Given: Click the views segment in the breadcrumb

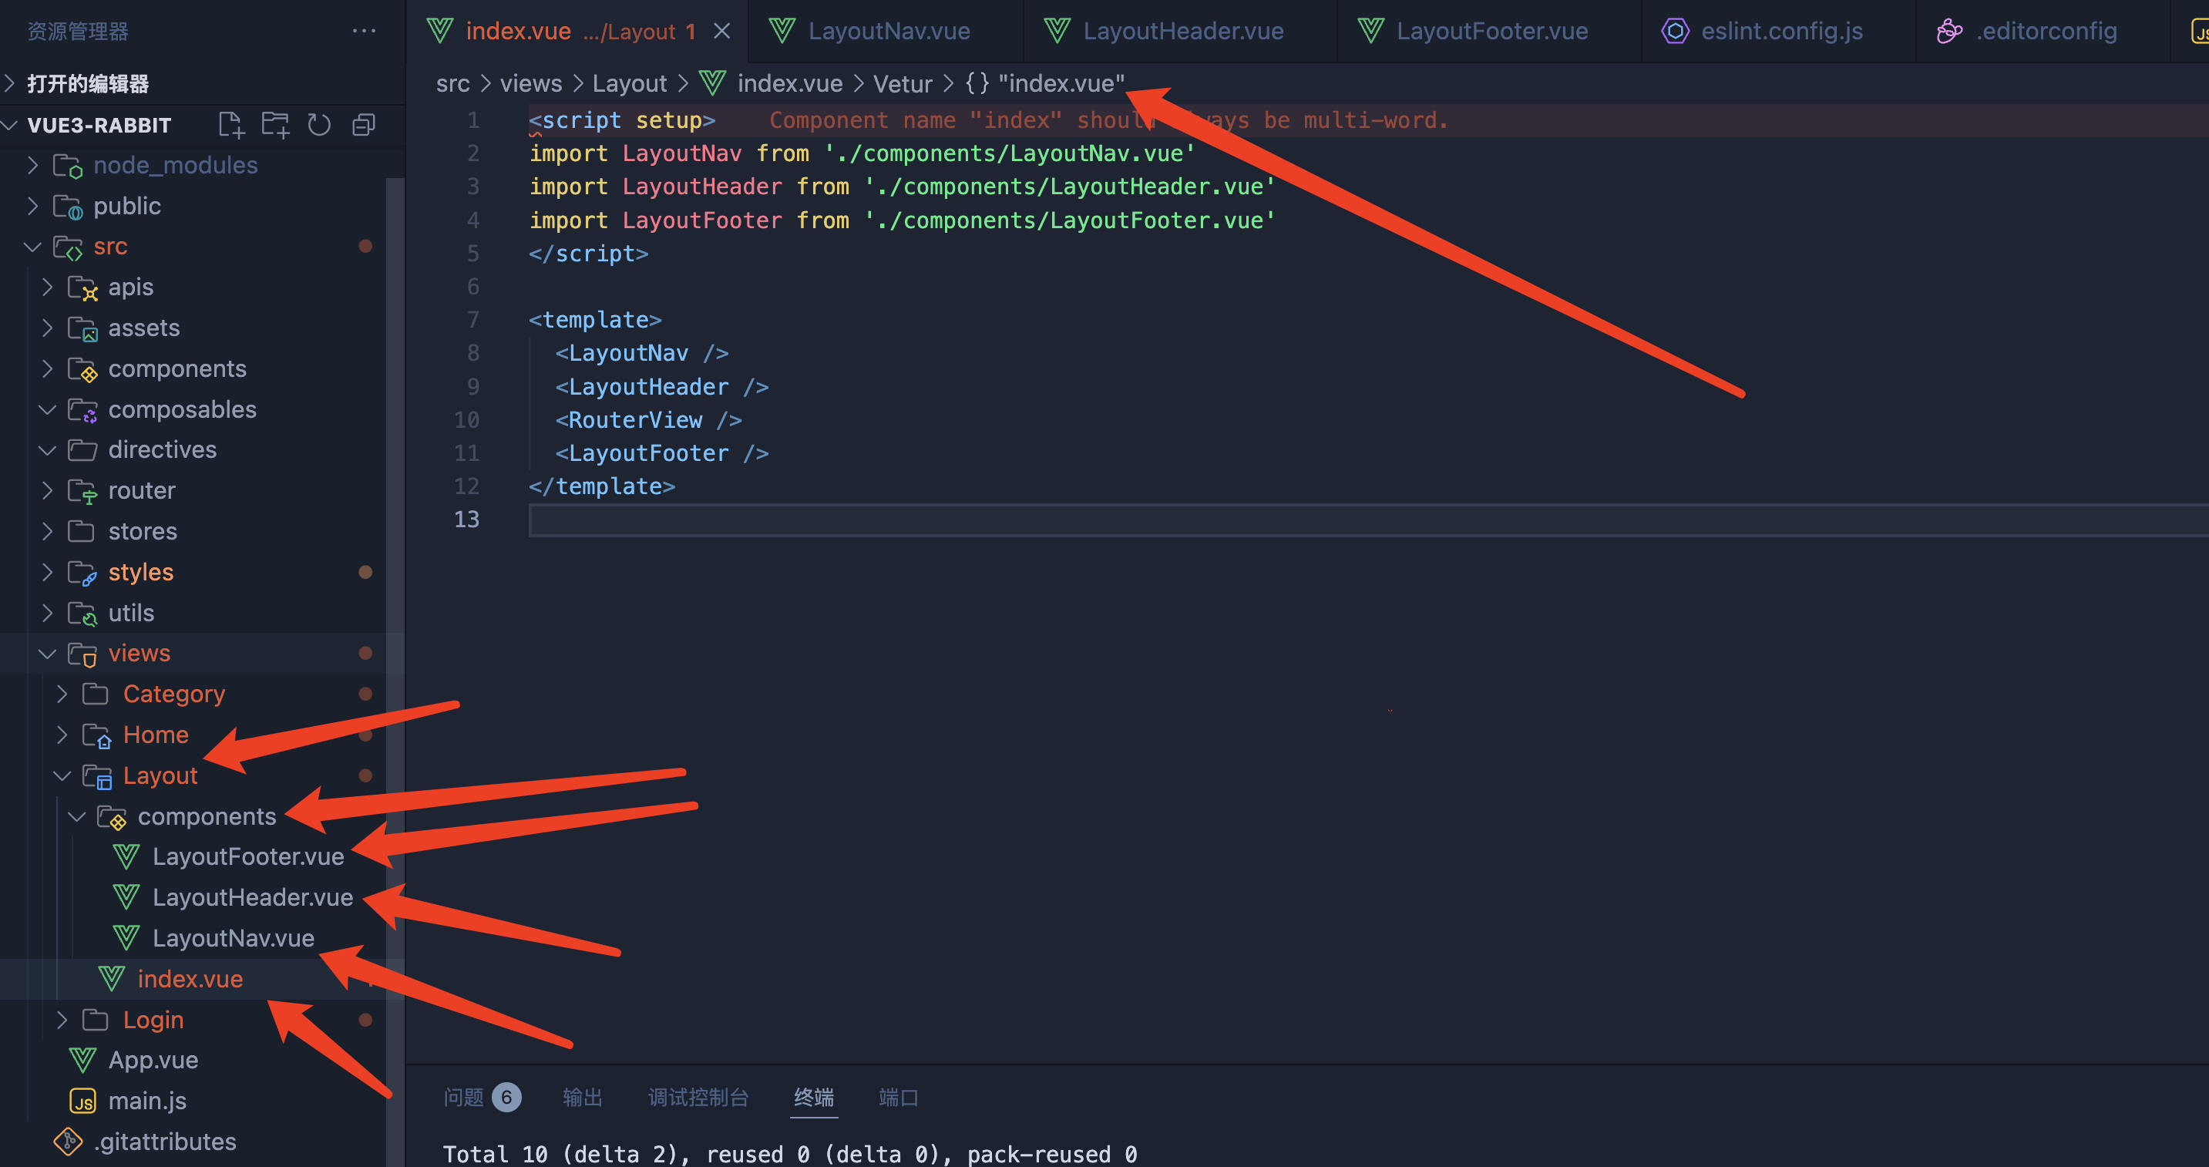Looking at the screenshot, I should tap(531, 83).
